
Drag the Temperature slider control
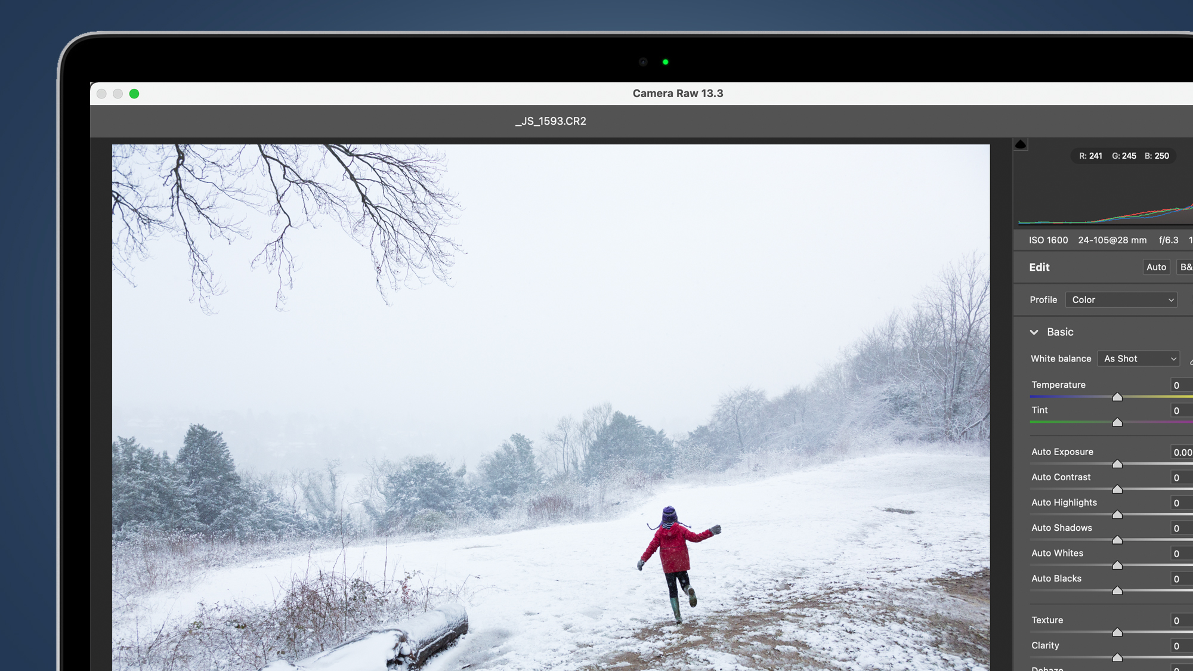coord(1117,397)
